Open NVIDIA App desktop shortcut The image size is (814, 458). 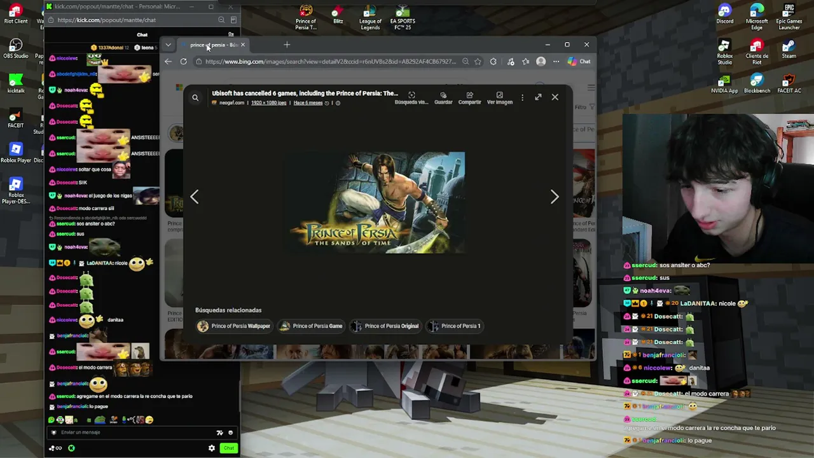tap(725, 84)
